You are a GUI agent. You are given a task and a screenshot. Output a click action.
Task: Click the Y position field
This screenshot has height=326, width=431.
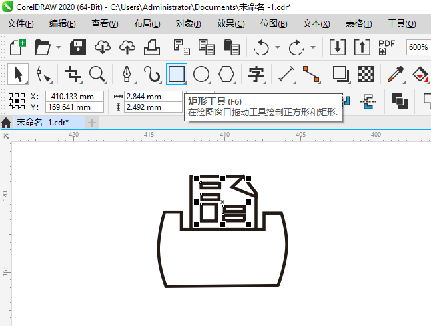pyautogui.click(x=75, y=107)
